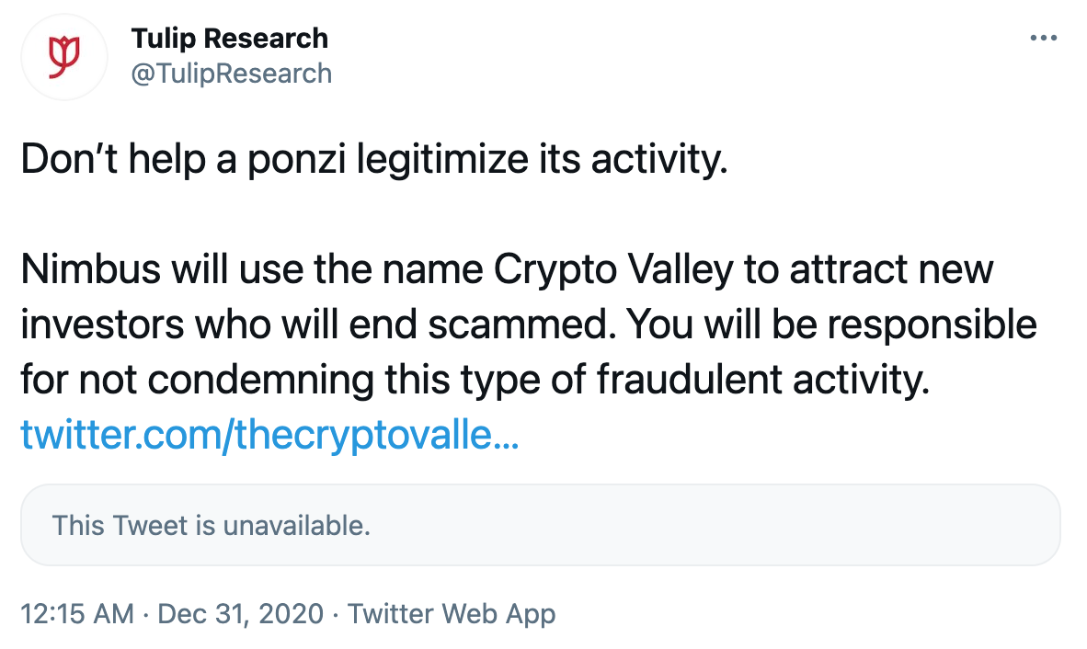Screen dimensions: 1087x649
Task: Click the red tulip profile avatar
Action: tap(63, 56)
